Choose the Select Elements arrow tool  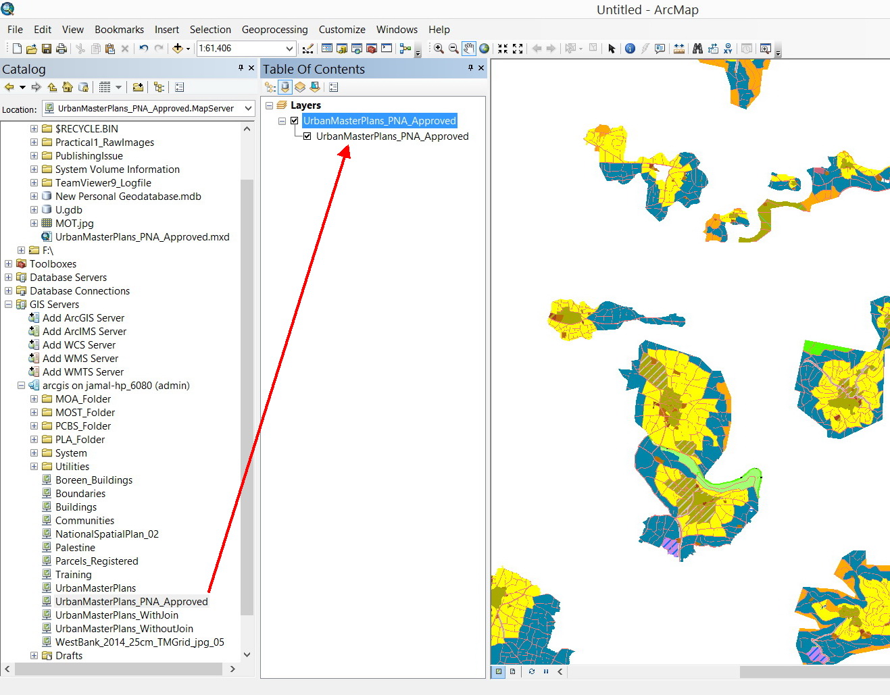[612, 49]
